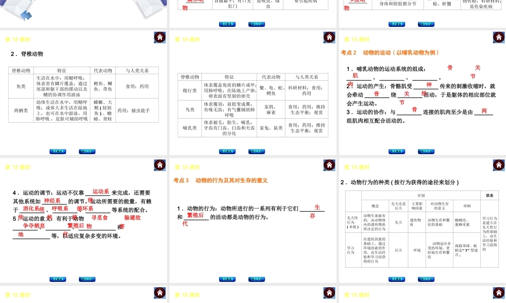Screen dimensions: 506x303
Task: Click right blue button under 爬行类 table slide
Action: 257,151
